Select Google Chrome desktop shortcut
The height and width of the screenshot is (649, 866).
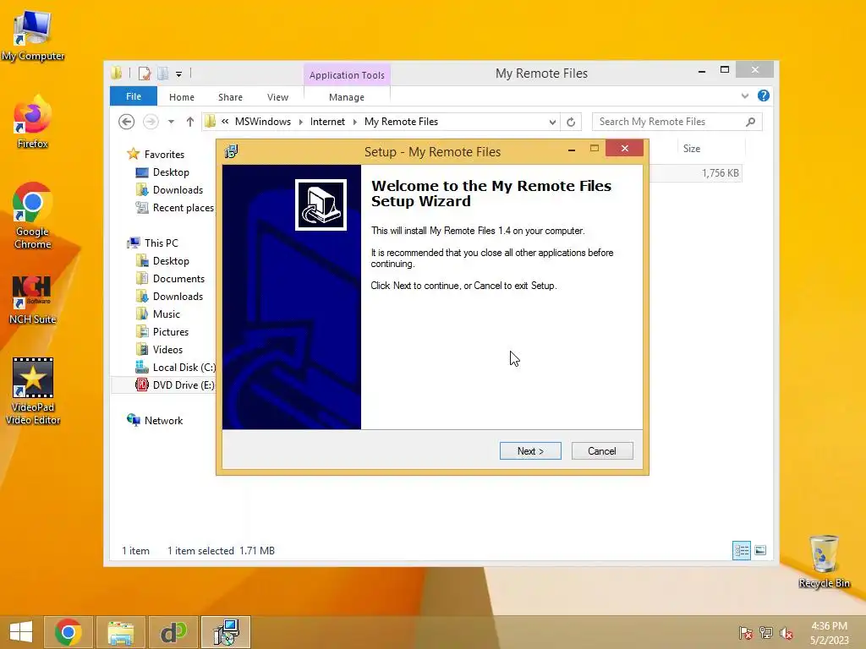pos(32,215)
